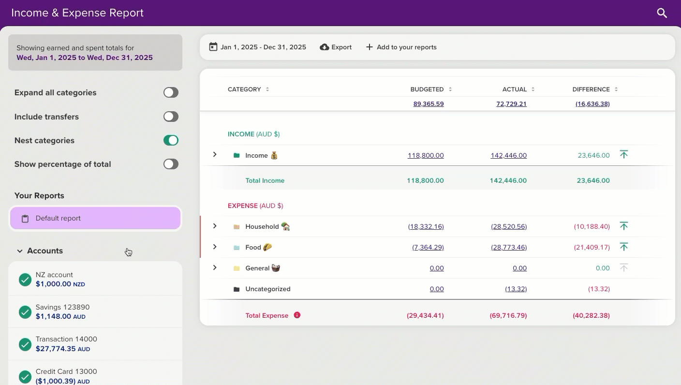The image size is (681, 385).
Task: Click the up-arrow icon on Food row
Action: (x=624, y=247)
